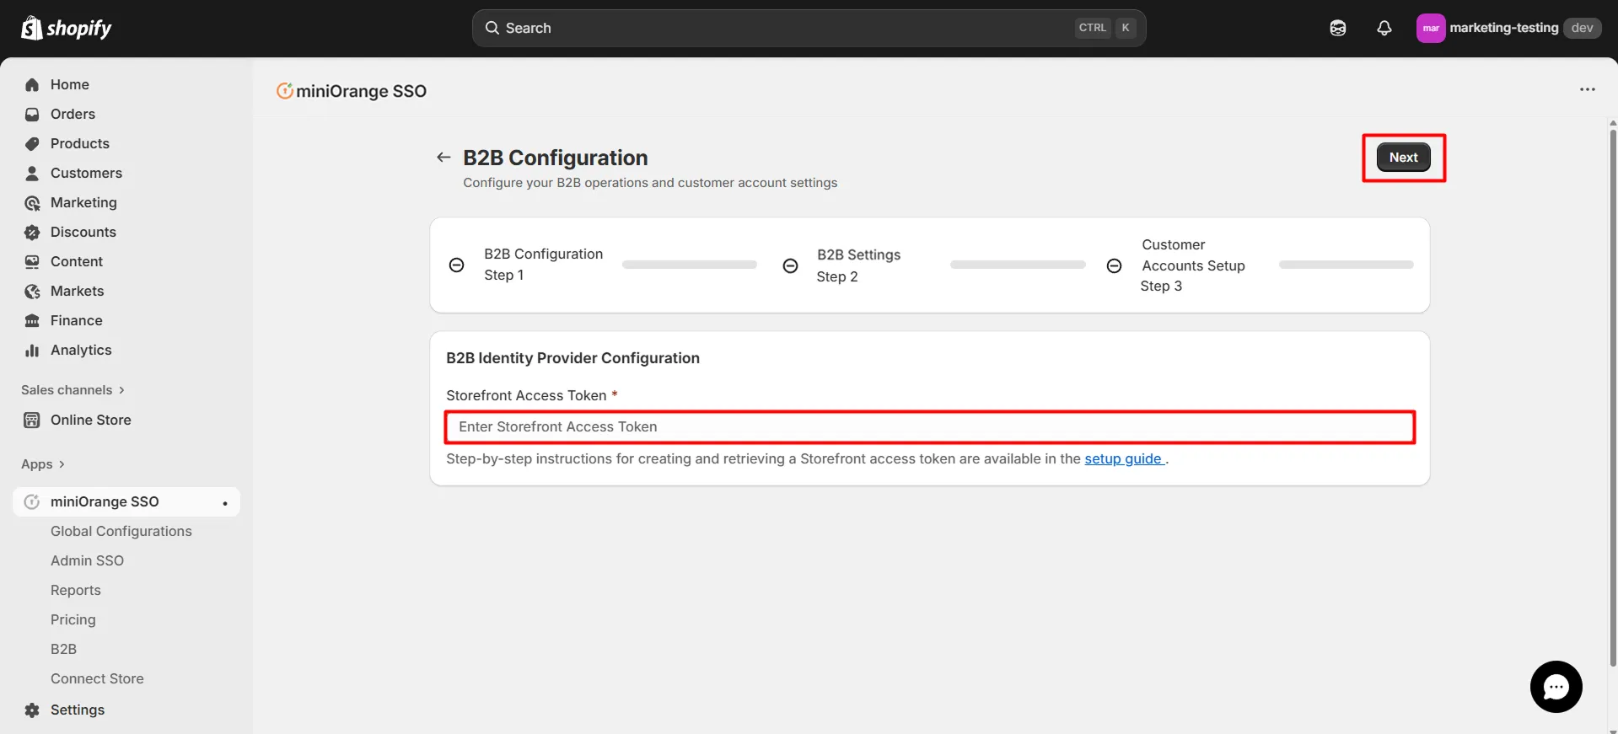
Task: Click the B2B Settings step label
Action: click(x=858, y=254)
